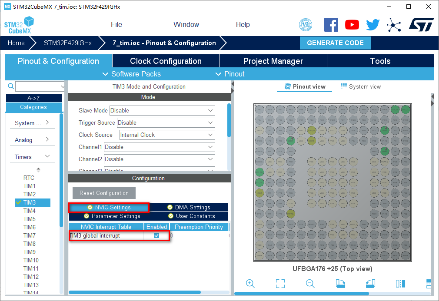Viewport: 439px width, 301px height.
Task: Disable TIM3 global interrupt checkbox
Action: [156, 235]
